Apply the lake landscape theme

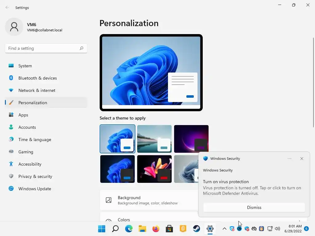coord(154,139)
